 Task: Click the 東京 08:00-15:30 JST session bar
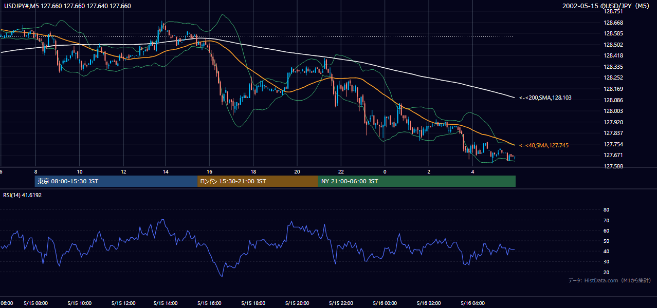point(116,181)
